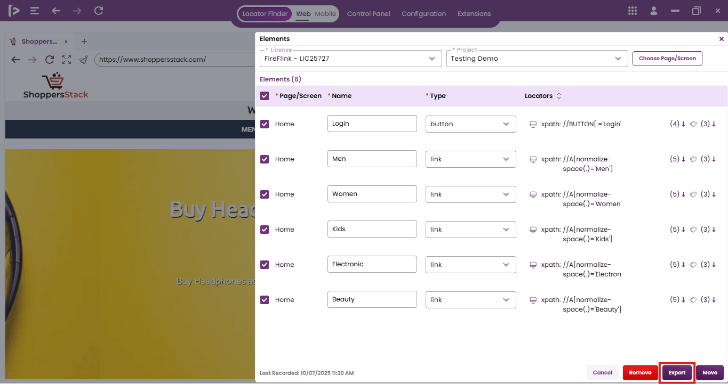Uncheck the Men row checkbox
728x384 pixels.
tap(265, 159)
